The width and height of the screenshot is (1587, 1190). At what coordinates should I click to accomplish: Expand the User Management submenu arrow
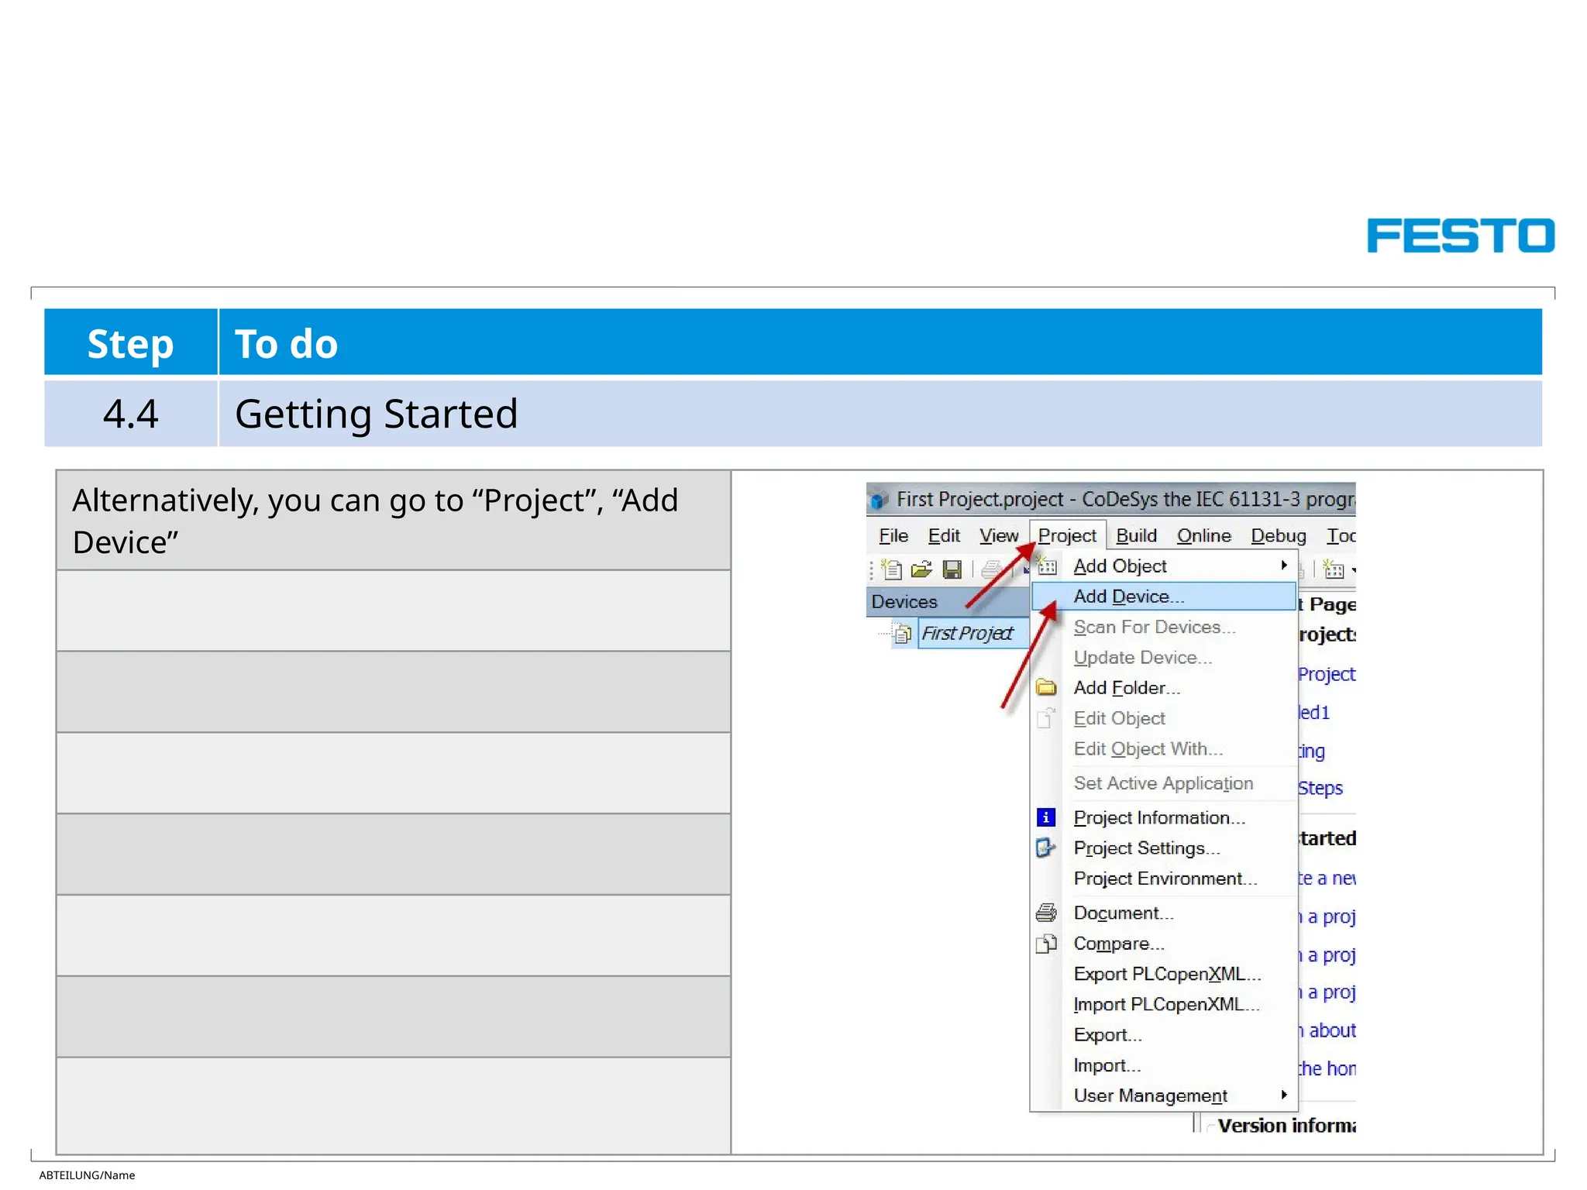[x=1284, y=1095]
